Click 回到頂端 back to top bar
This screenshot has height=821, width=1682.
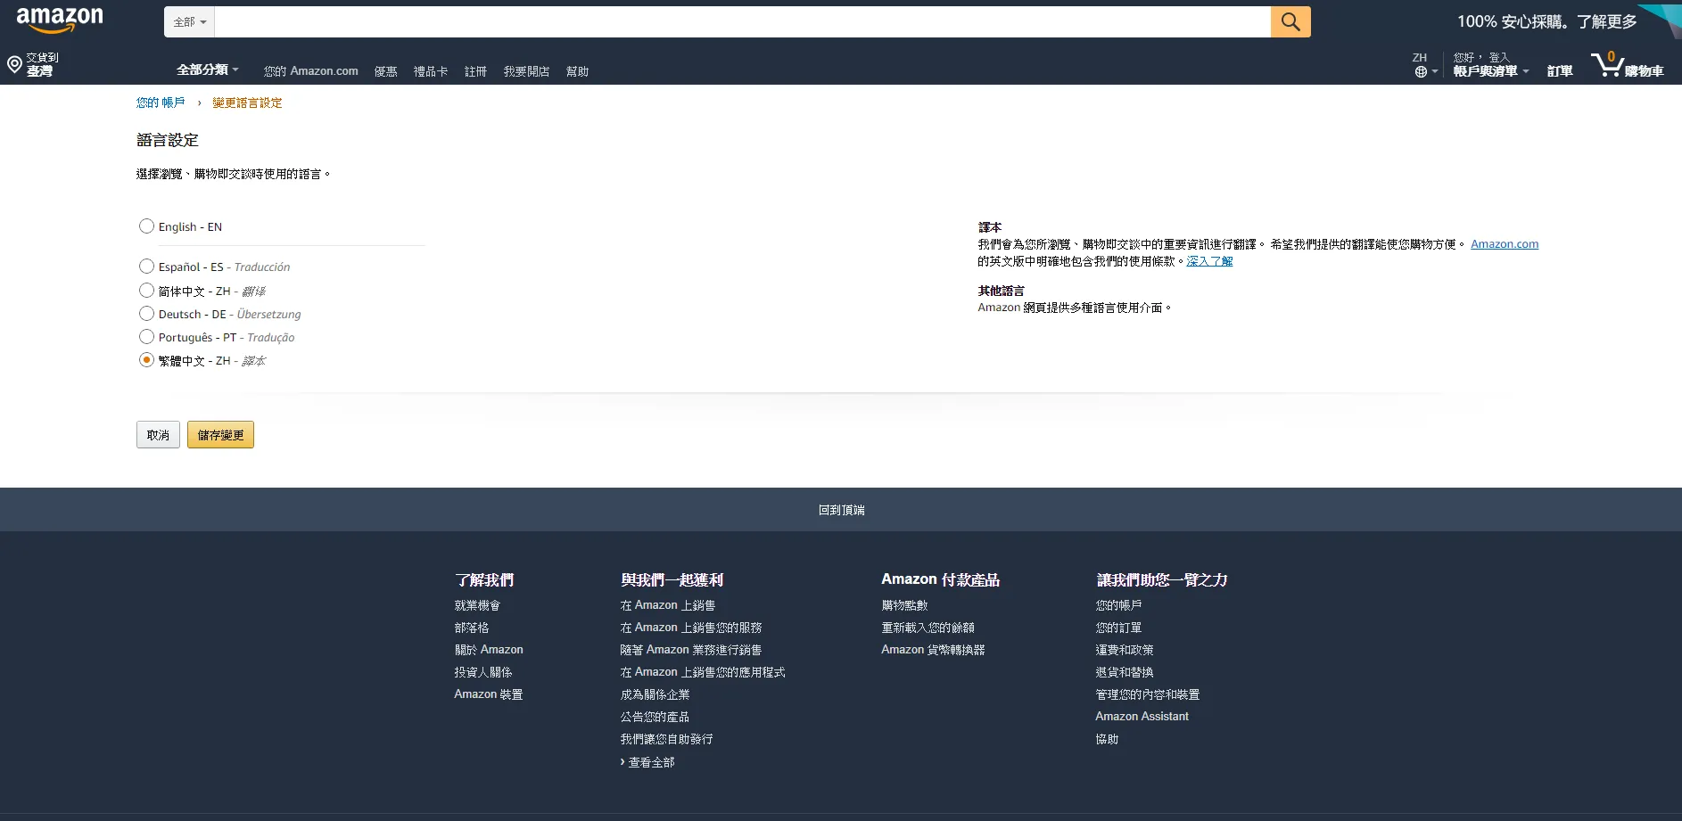841,510
